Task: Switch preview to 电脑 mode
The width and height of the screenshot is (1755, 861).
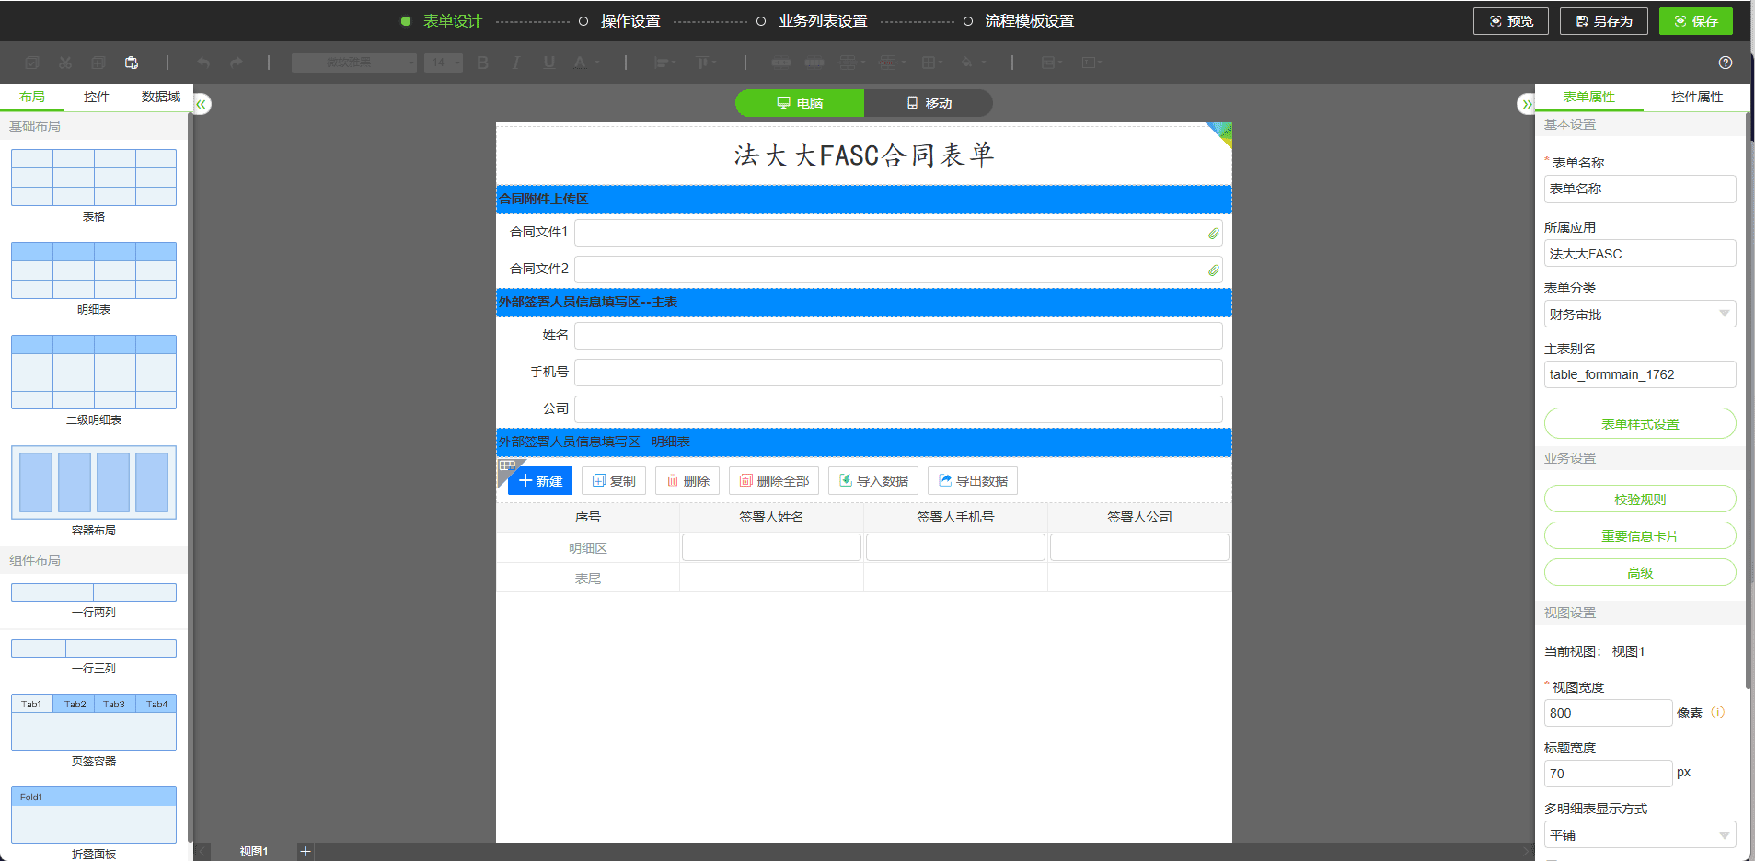Action: coord(800,103)
